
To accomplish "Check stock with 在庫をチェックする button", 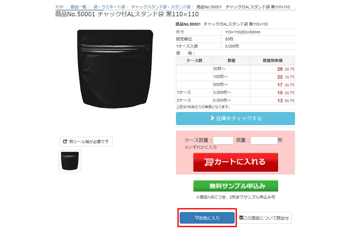I will (235, 118).
